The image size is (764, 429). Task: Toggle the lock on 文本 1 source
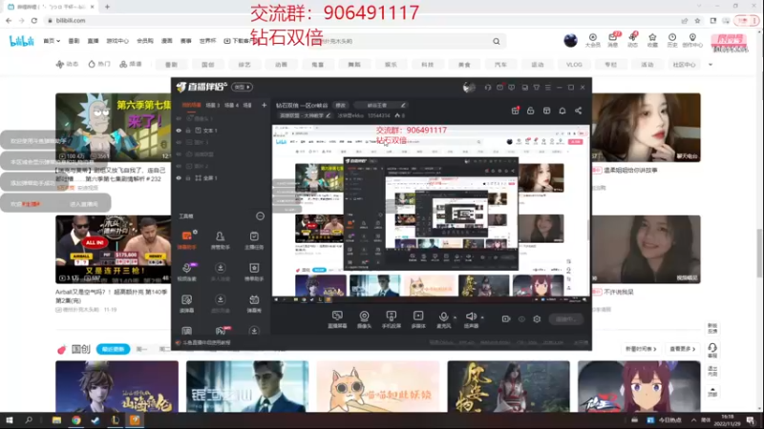pyautogui.click(x=188, y=131)
